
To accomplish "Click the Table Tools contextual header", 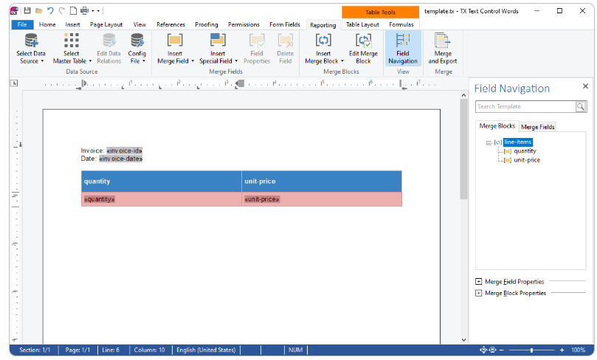I will [380, 13].
